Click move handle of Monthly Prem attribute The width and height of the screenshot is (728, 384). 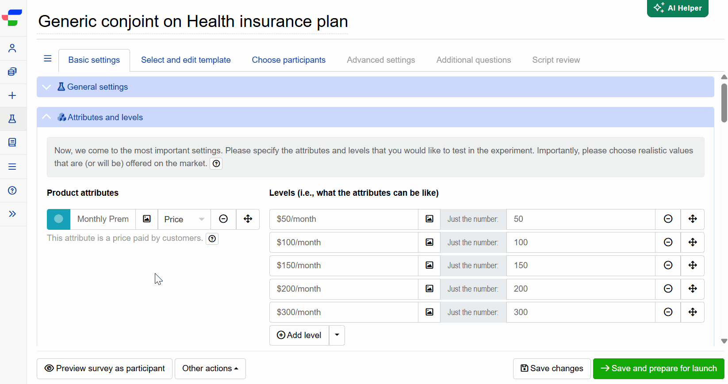pyautogui.click(x=248, y=219)
